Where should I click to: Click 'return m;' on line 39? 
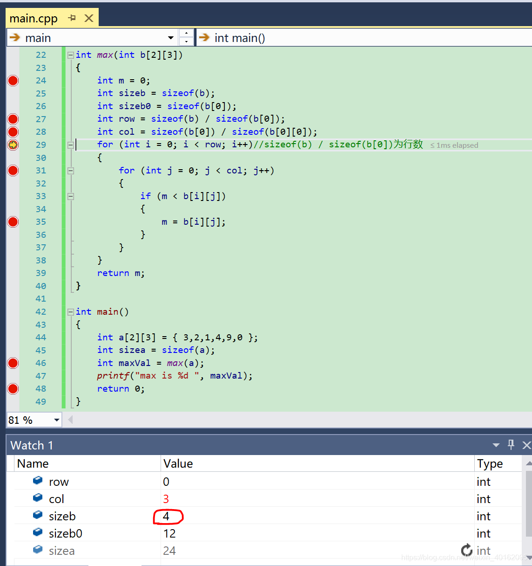[121, 273]
